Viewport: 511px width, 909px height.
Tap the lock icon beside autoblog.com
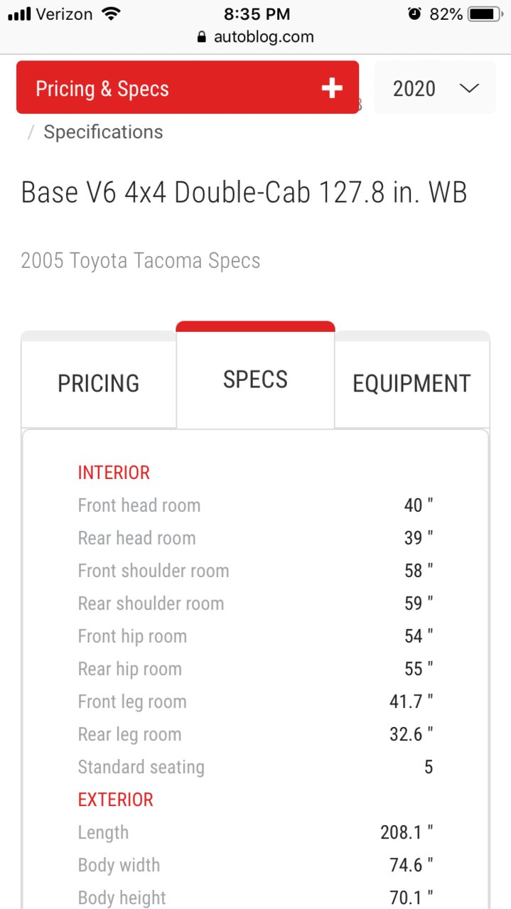(203, 37)
